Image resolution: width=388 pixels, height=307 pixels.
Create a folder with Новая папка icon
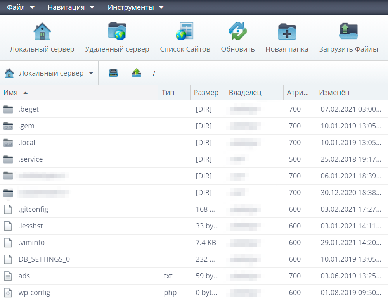point(287,32)
